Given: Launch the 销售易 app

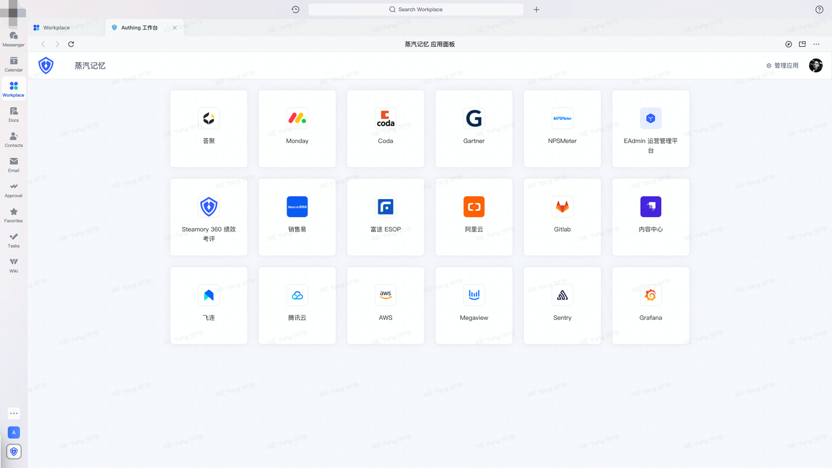Looking at the screenshot, I should coord(297,217).
